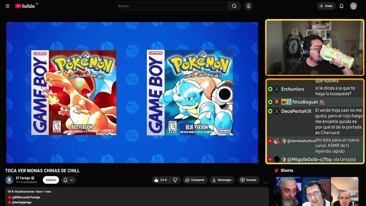Viewport: 366px width, 206px height.
Task: Click Erchuniorv username in chat
Action: tap(293, 89)
